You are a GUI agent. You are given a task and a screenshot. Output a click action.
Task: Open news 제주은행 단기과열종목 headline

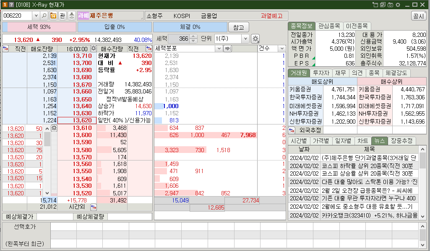pos(369,158)
